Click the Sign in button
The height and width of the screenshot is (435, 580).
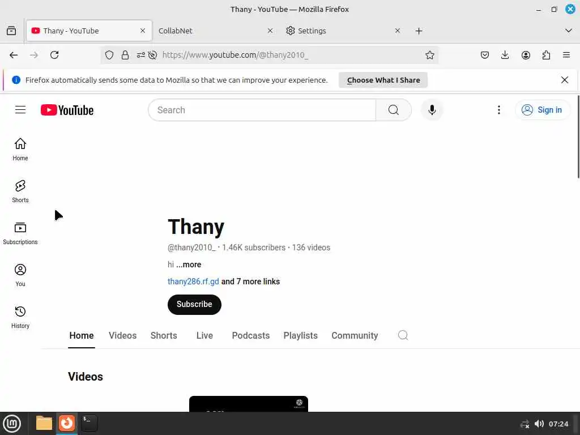(542, 110)
